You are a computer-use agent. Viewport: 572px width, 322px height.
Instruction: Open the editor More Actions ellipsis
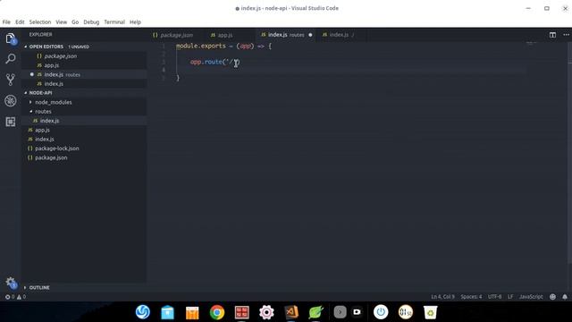[566, 35]
